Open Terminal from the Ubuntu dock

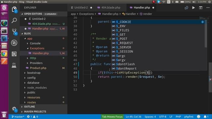(x=4, y=31)
